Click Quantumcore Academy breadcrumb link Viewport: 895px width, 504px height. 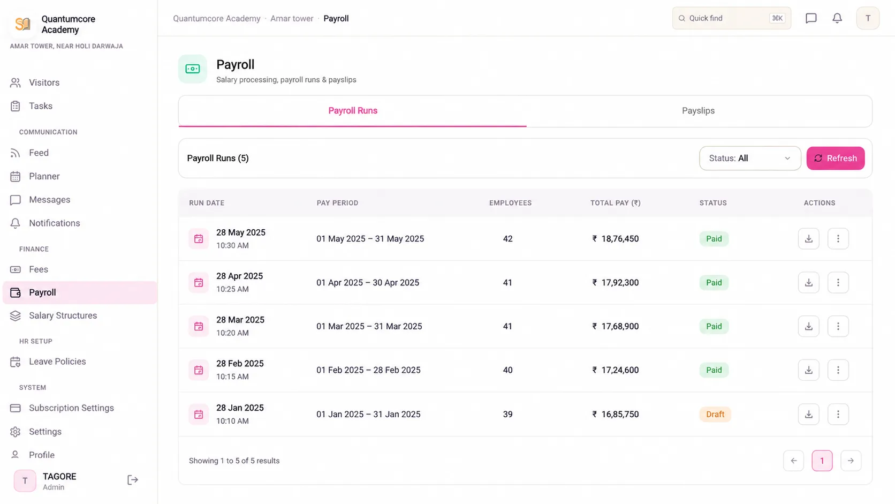216,18
